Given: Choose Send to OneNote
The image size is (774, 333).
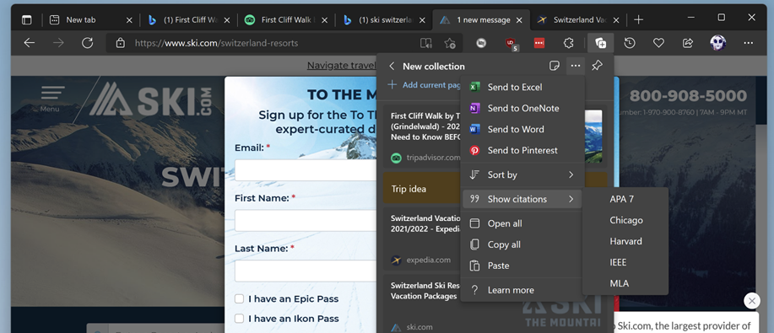Looking at the screenshot, I should point(522,108).
